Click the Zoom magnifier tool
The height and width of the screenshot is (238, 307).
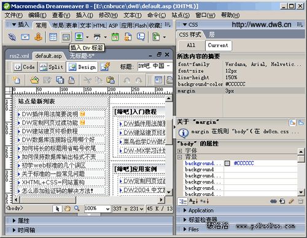click(x=77, y=209)
